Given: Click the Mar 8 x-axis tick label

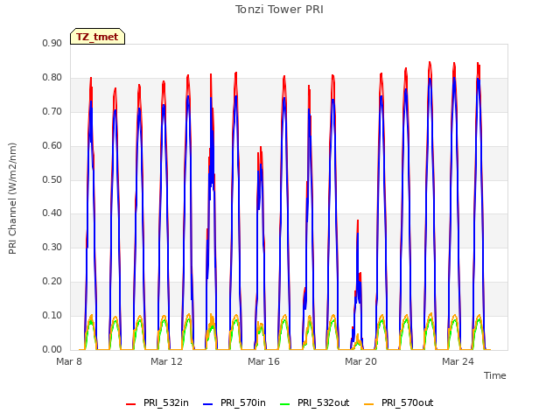Looking at the screenshot, I should tap(69, 361).
